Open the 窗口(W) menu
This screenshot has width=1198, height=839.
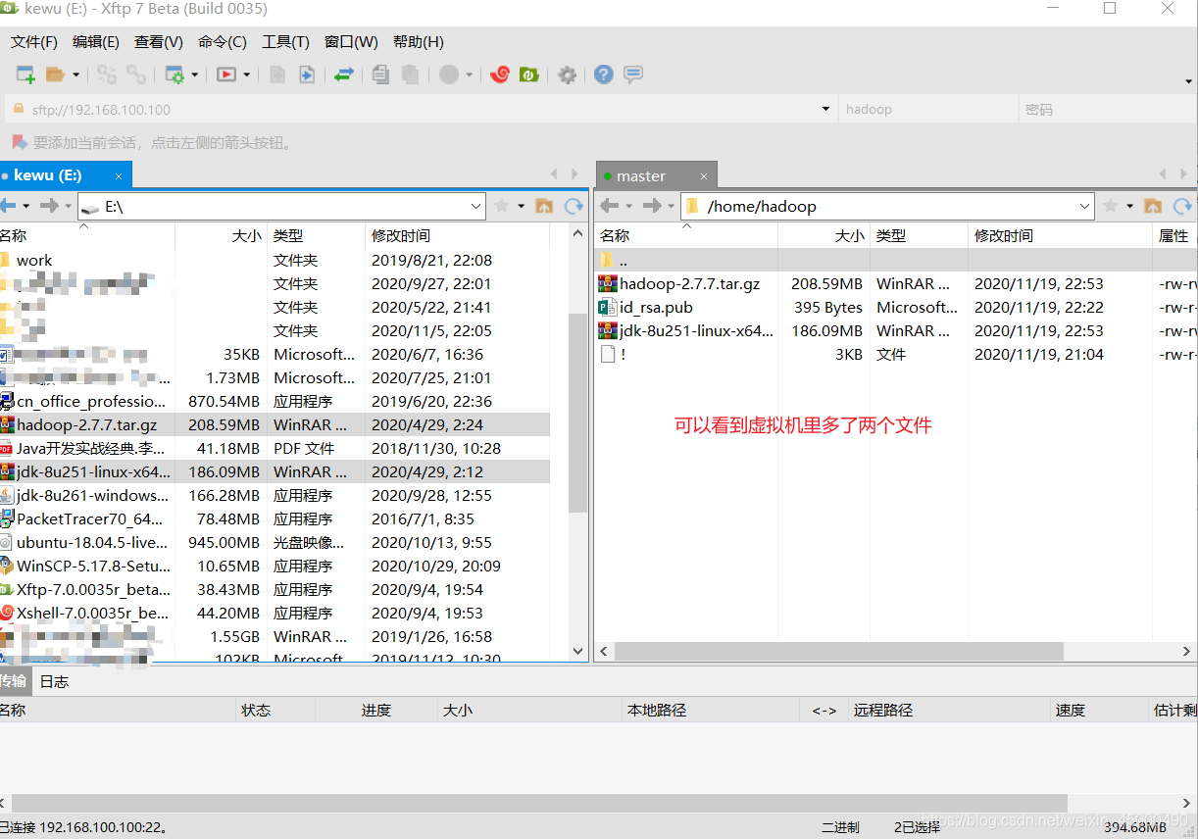click(351, 42)
